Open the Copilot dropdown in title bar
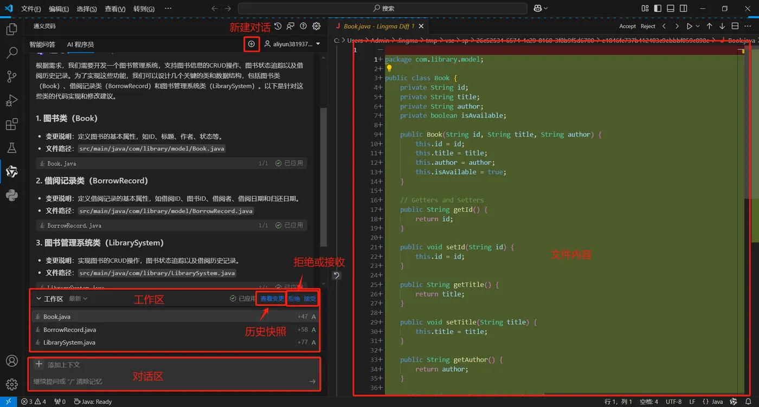 [x=541, y=9]
